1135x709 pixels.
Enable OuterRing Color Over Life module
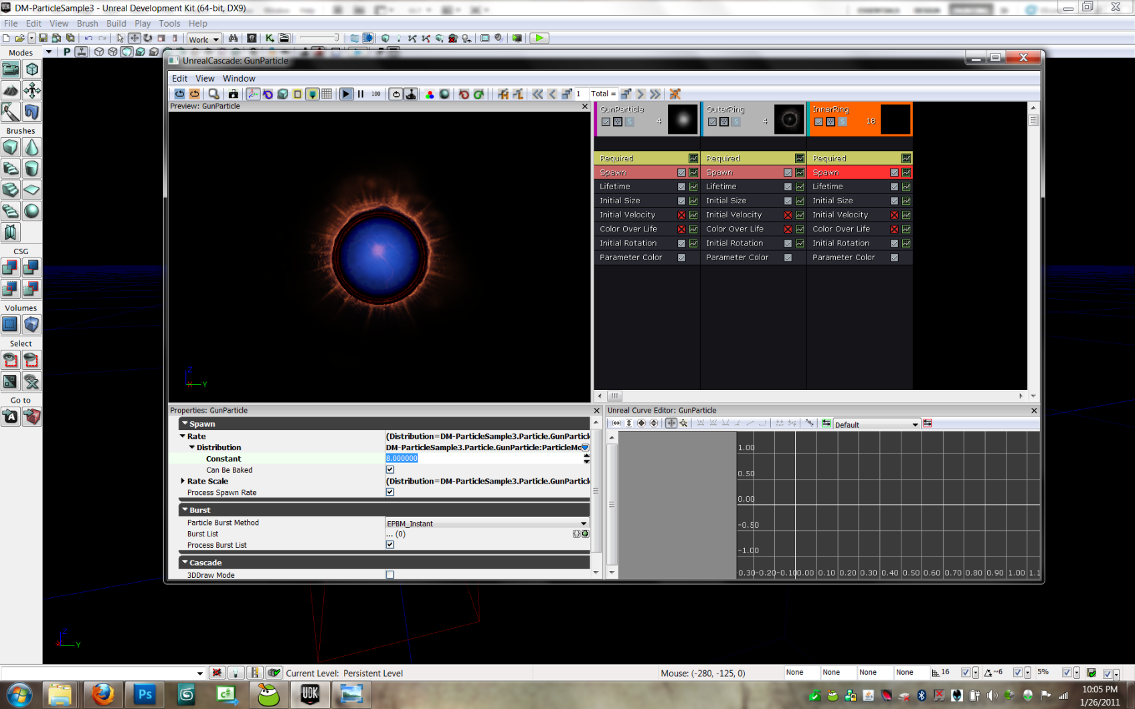click(x=788, y=229)
